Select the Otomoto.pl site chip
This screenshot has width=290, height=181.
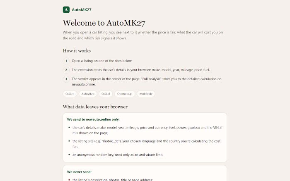click(x=125, y=94)
